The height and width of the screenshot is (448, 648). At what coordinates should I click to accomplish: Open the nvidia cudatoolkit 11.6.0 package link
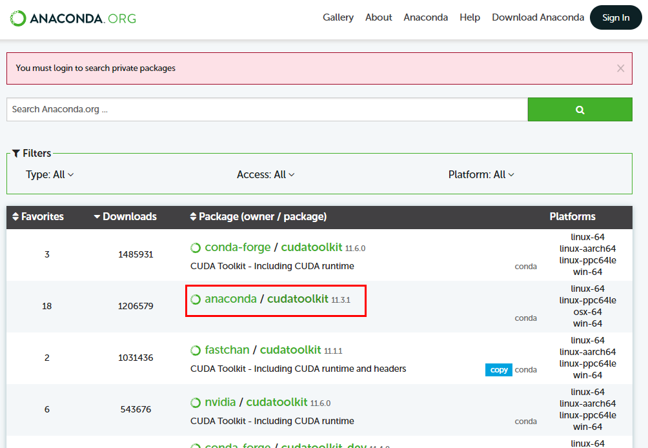pos(277,402)
